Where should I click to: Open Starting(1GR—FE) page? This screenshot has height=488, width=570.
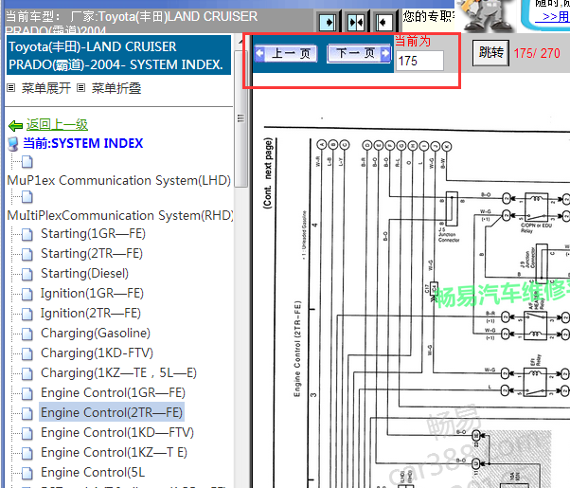[93, 234]
